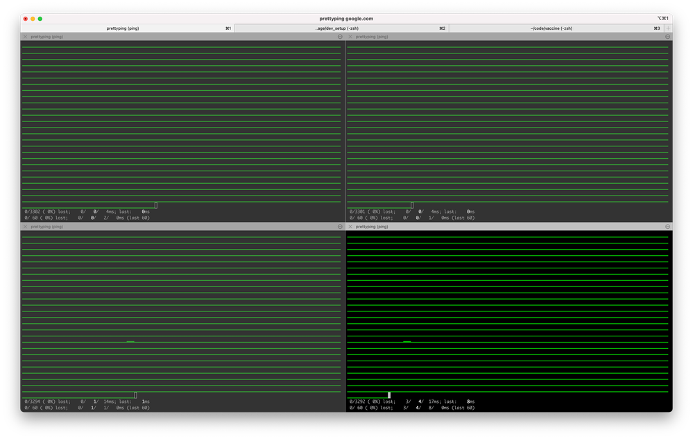
Task: Click the cursor block in bottom-right terminal
Action: click(389, 395)
